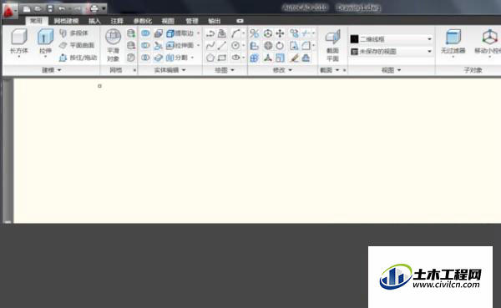Click the 平面曲面 planar surface button

(77, 45)
